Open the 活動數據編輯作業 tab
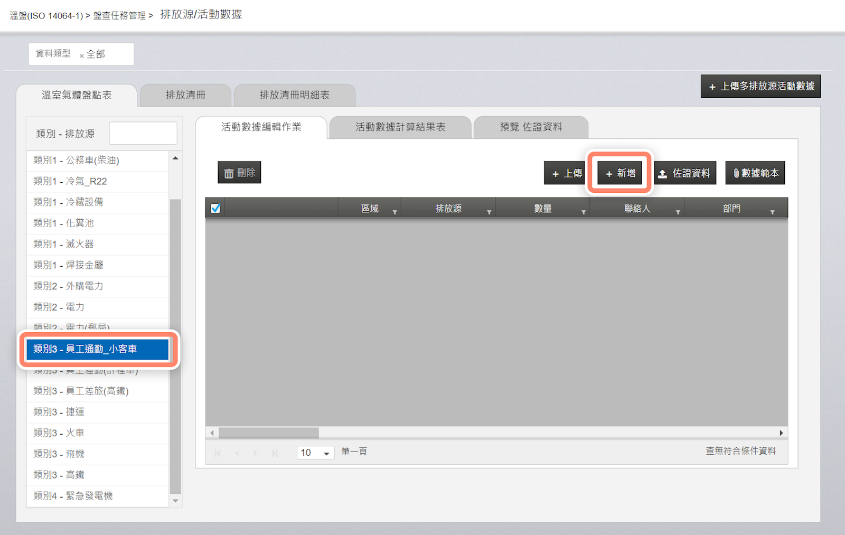 point(261,127)
